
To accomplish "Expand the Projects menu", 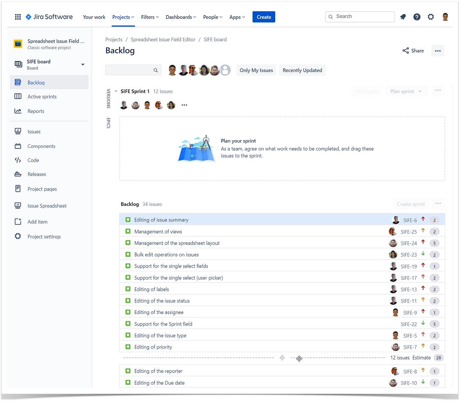I will click(123, 17).
